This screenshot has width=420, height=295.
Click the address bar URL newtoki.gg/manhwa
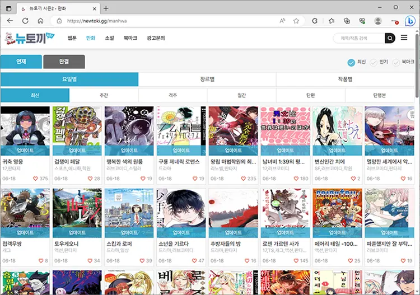coord(97,21)
